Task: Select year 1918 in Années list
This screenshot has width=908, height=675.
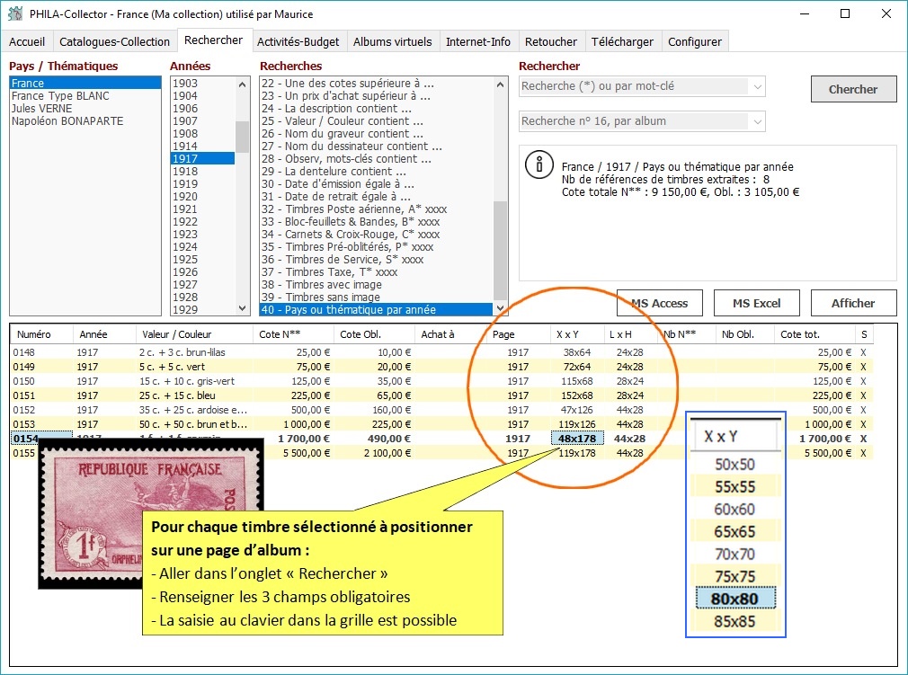Action: pyautogui.click(x=202, y=172)
